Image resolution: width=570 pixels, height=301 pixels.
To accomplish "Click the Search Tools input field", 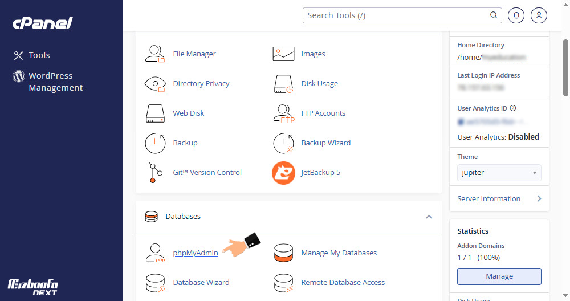I will [x=397, y=15].
